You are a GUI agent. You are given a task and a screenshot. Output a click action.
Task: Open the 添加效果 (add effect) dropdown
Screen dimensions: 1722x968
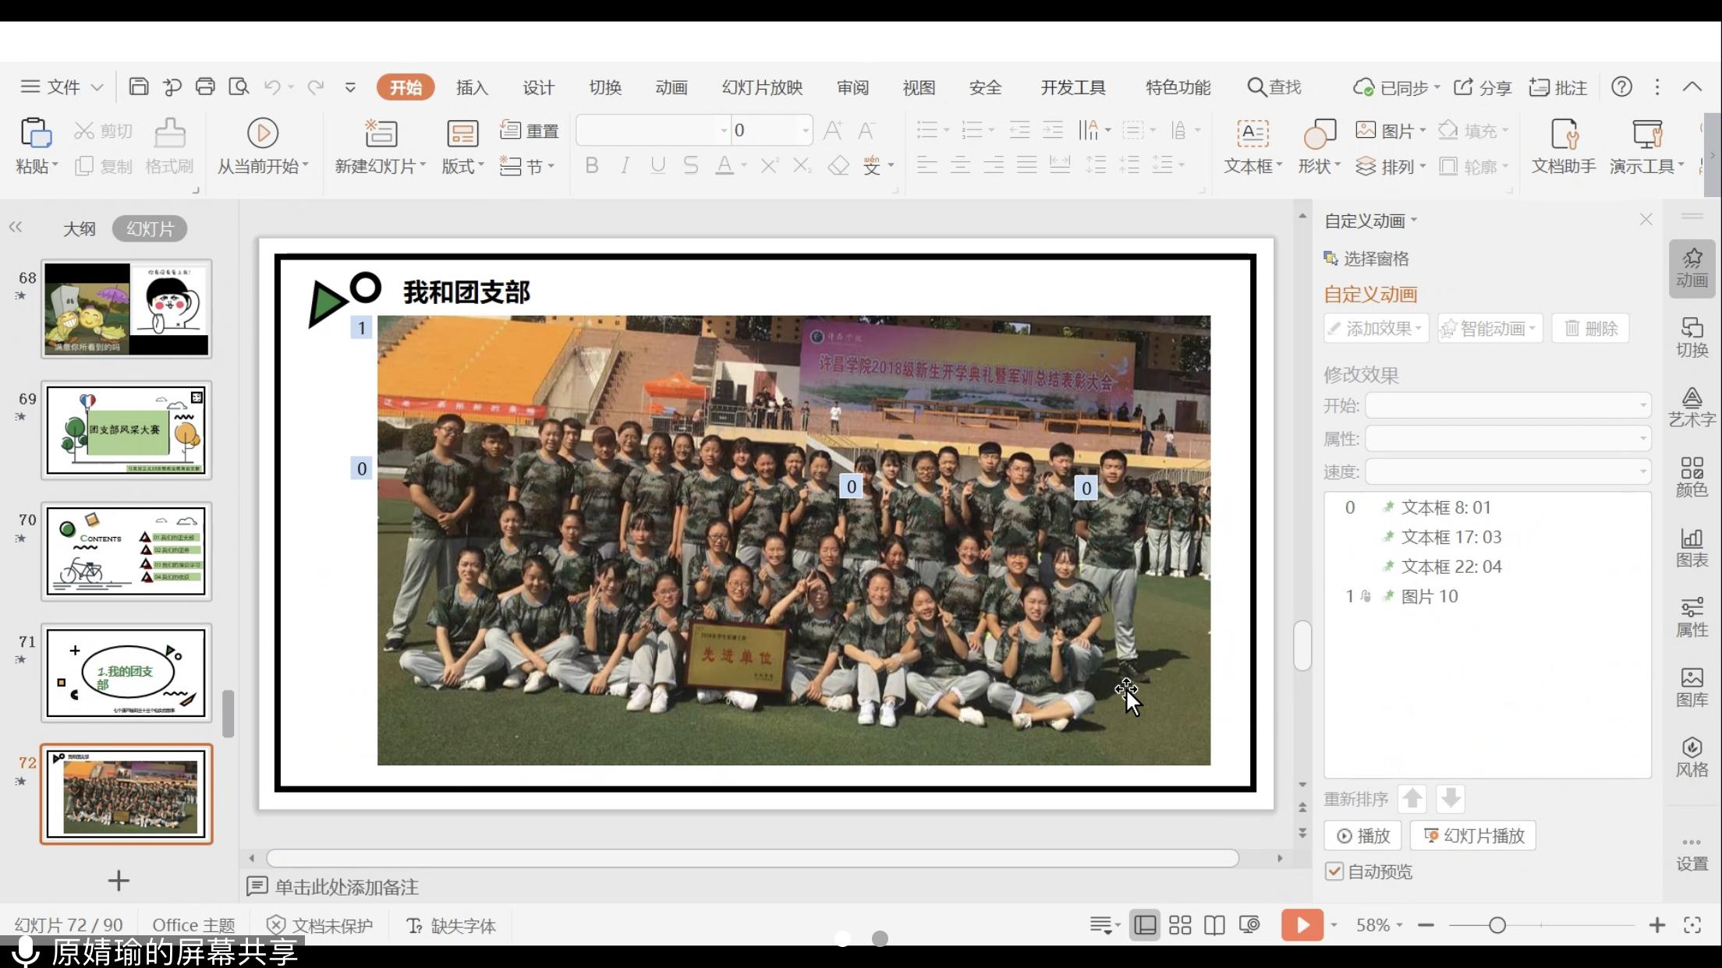pyautogui.click(x=1377, y=328)
